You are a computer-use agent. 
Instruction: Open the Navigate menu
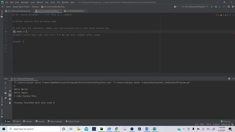(x=25, y=2)
